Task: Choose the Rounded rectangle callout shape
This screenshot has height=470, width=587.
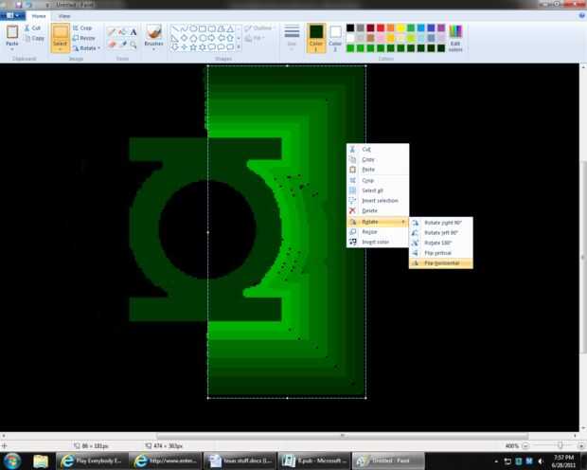Action: point(212,47)
